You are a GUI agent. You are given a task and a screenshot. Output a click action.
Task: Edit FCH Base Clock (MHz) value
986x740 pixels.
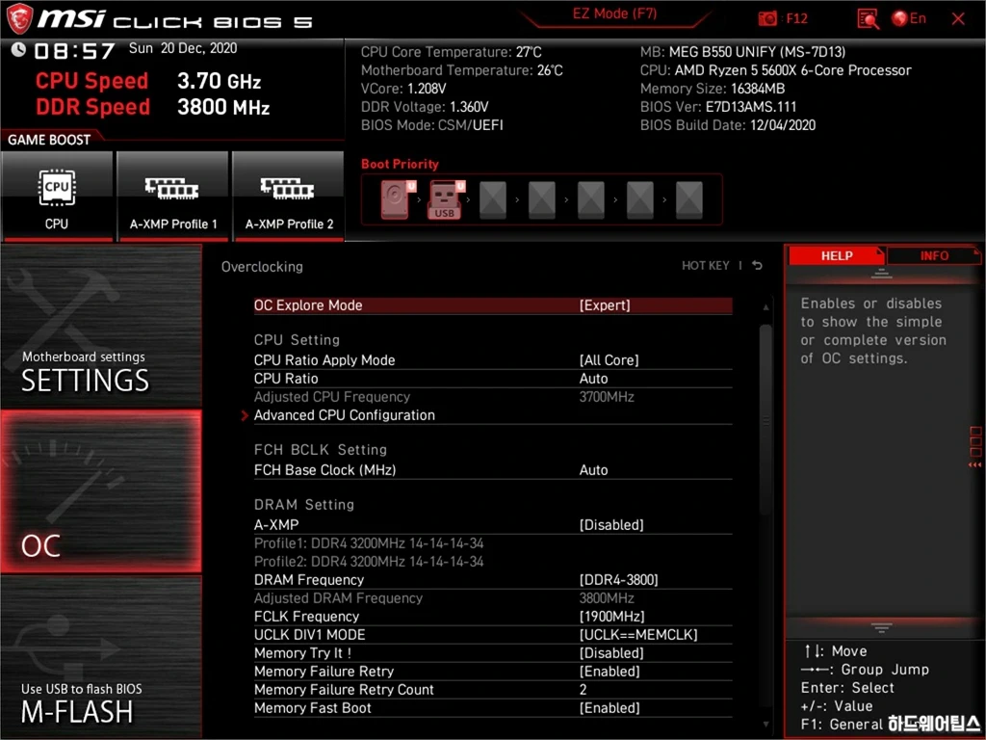coord(493,470)
